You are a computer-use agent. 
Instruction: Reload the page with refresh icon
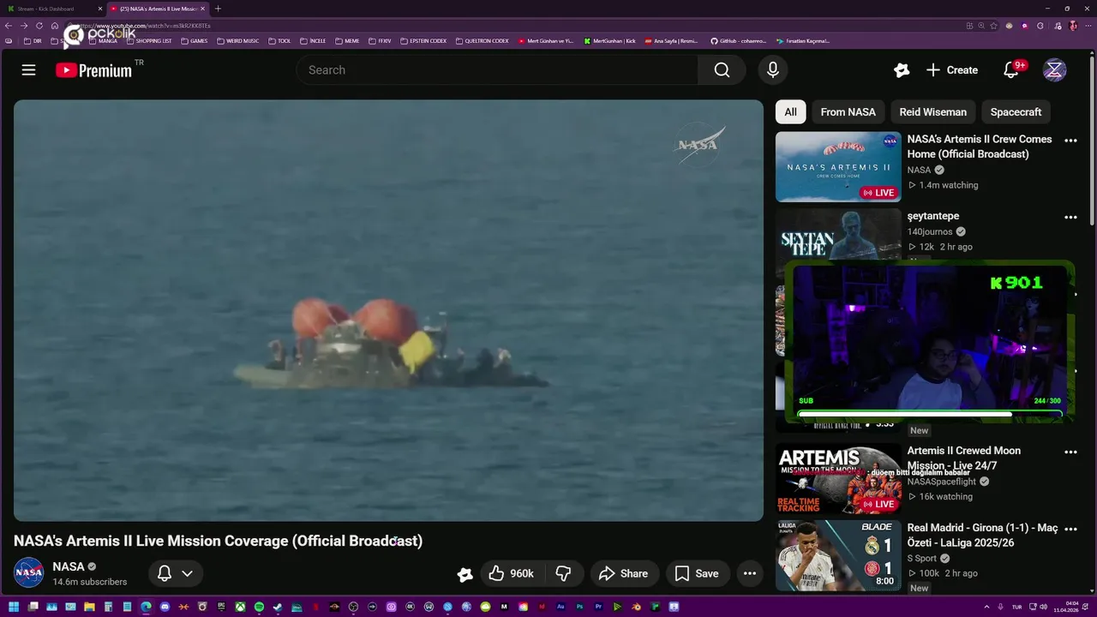click(39, 26)
